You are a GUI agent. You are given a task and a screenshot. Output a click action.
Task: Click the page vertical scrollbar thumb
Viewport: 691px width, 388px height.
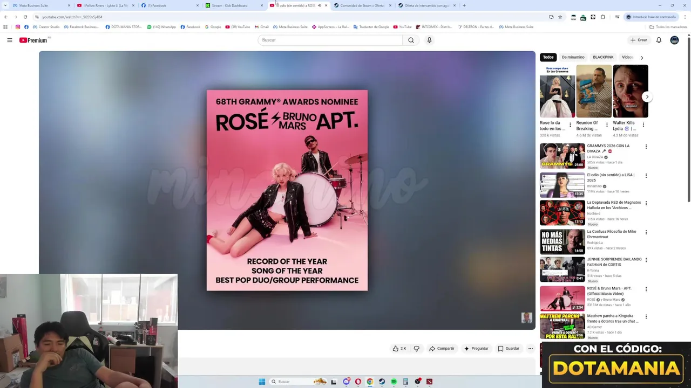pyautogui.click(x=689, y=119)
